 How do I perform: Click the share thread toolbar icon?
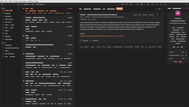(165, 4)
